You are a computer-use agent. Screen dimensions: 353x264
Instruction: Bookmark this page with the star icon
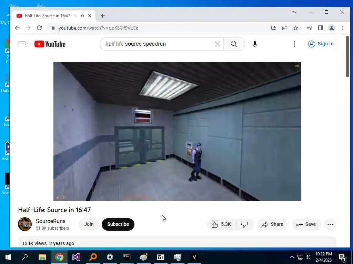[x=296, y=28]
